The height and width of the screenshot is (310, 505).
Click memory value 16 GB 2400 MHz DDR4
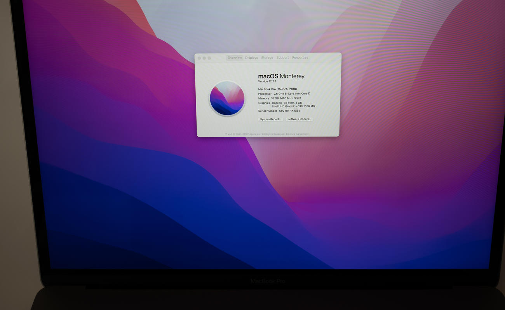[x=286, y=98]
